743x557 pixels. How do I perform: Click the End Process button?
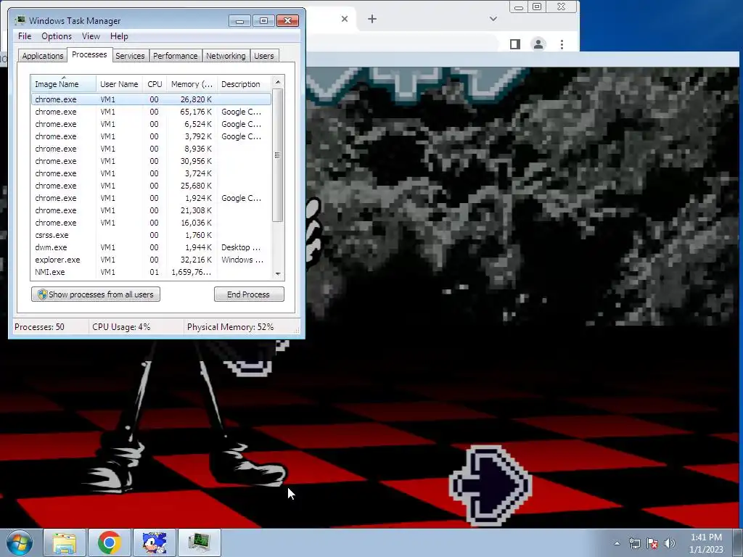[x=249, y=294]
